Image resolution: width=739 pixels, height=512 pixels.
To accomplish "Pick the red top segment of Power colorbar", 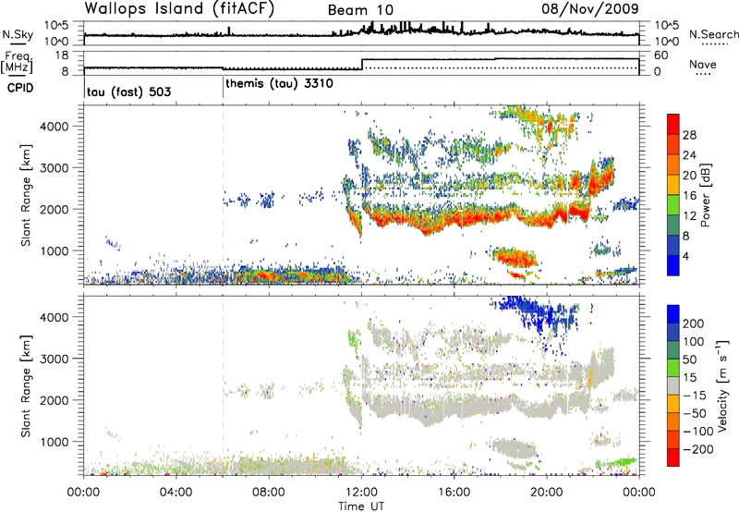I will 673,124.
